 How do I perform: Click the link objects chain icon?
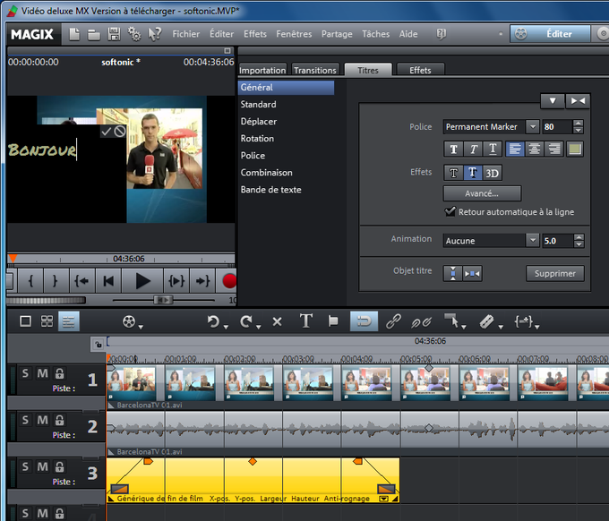(393, 321)
